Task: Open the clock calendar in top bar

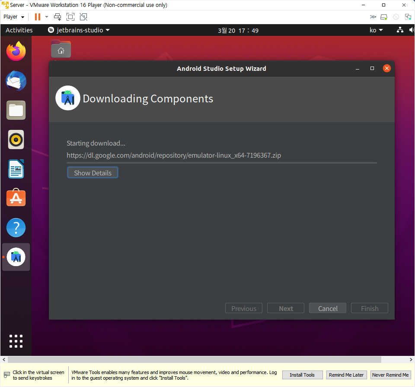Action: point(238,30)
